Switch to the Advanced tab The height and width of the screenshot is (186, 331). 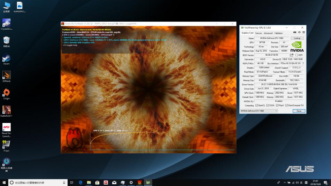click(268, 33)
